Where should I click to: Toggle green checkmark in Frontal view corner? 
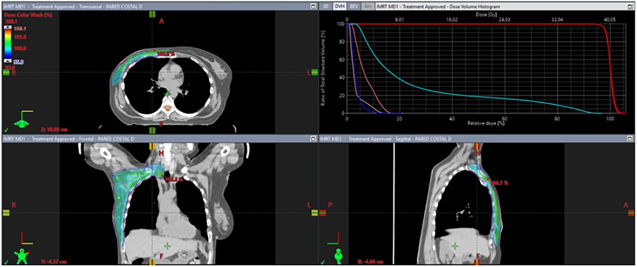[x=6, y=262]
